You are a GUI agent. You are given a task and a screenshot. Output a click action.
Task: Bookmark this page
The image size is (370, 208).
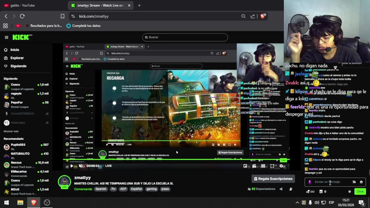point(62,16)
